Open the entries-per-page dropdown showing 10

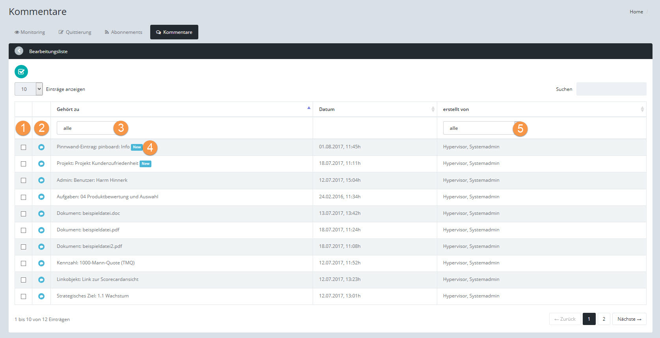[x=28, y=89]
